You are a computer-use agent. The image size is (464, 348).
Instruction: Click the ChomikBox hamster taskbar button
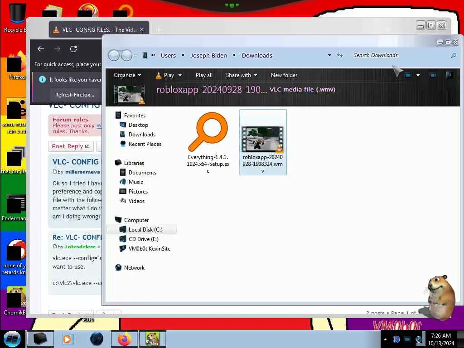point(153,339)
